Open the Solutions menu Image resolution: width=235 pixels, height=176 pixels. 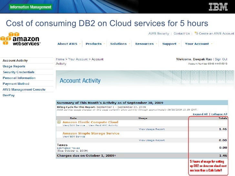(118, 44)
